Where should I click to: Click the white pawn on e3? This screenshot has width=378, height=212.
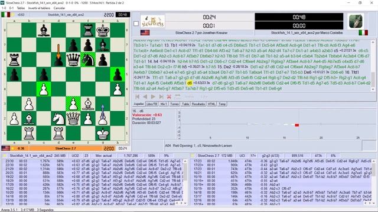[73, 104]
